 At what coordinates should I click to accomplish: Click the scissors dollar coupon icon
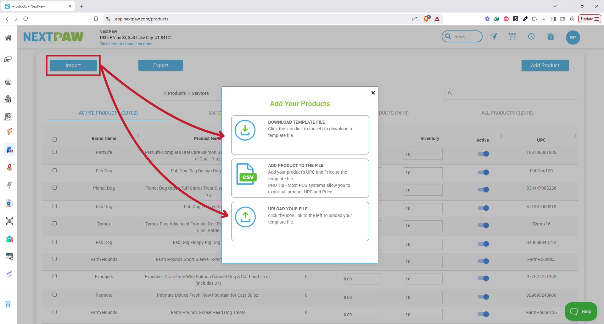coord(550,36)
